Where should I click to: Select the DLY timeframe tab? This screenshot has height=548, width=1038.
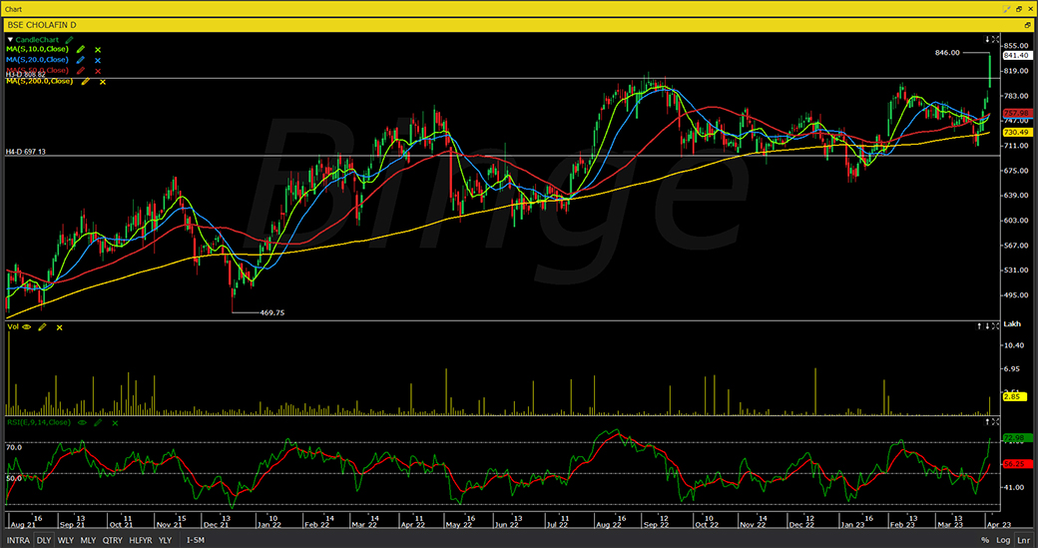tap(44, 540)
